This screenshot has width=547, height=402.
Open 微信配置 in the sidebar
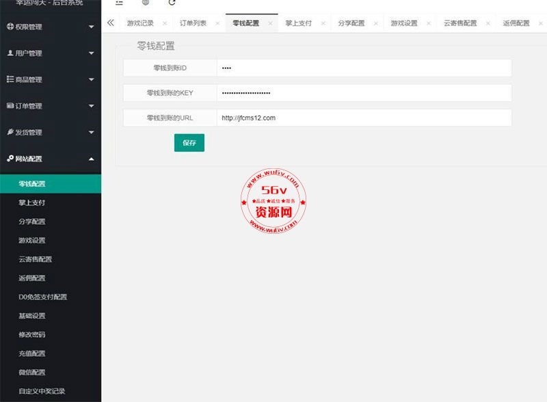coord(51,373)
